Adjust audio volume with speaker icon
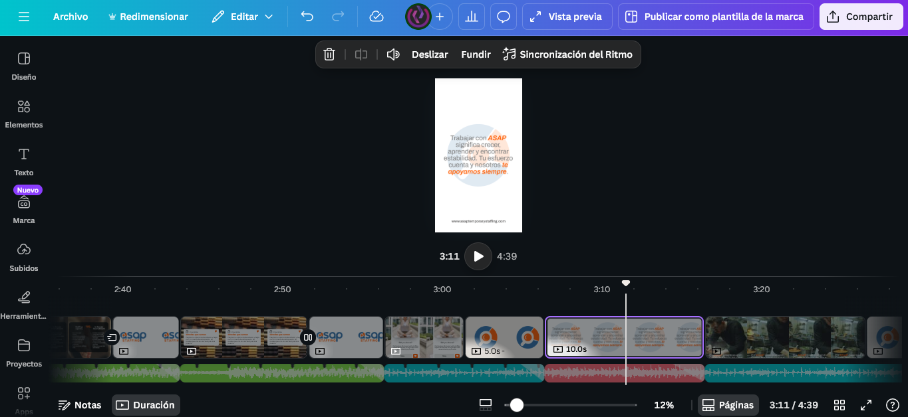 click(393, 54)
